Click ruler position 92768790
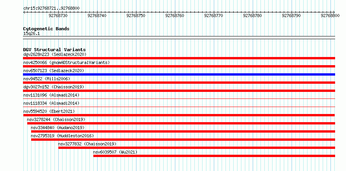Viewport: 346px width, 171px height. [x=291, y=16]
